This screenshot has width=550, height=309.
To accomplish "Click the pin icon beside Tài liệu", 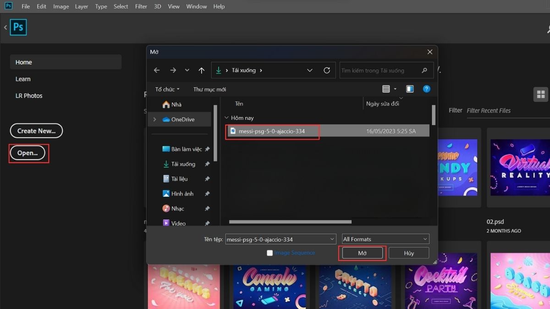I will tap(207, 179).
